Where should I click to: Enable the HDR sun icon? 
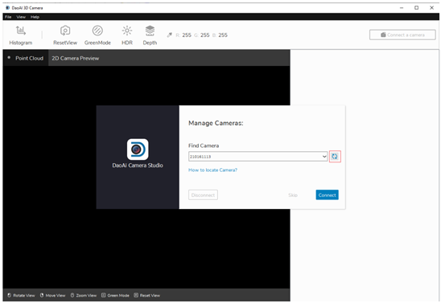[x=127, y=31]
